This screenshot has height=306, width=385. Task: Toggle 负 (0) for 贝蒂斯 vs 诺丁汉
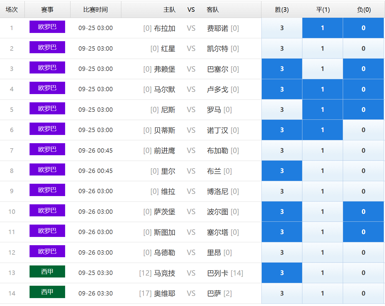[363, 130]
